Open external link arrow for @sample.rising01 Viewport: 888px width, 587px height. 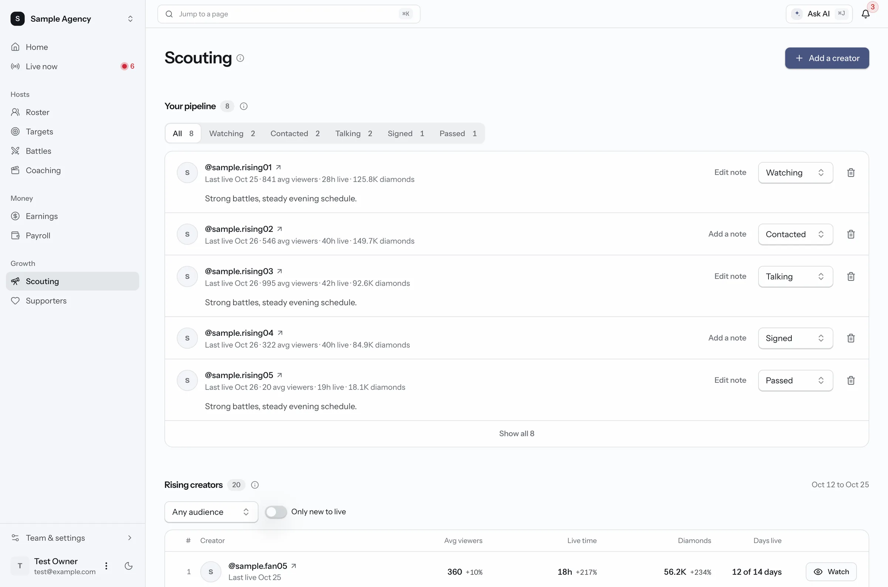(279, 167)
